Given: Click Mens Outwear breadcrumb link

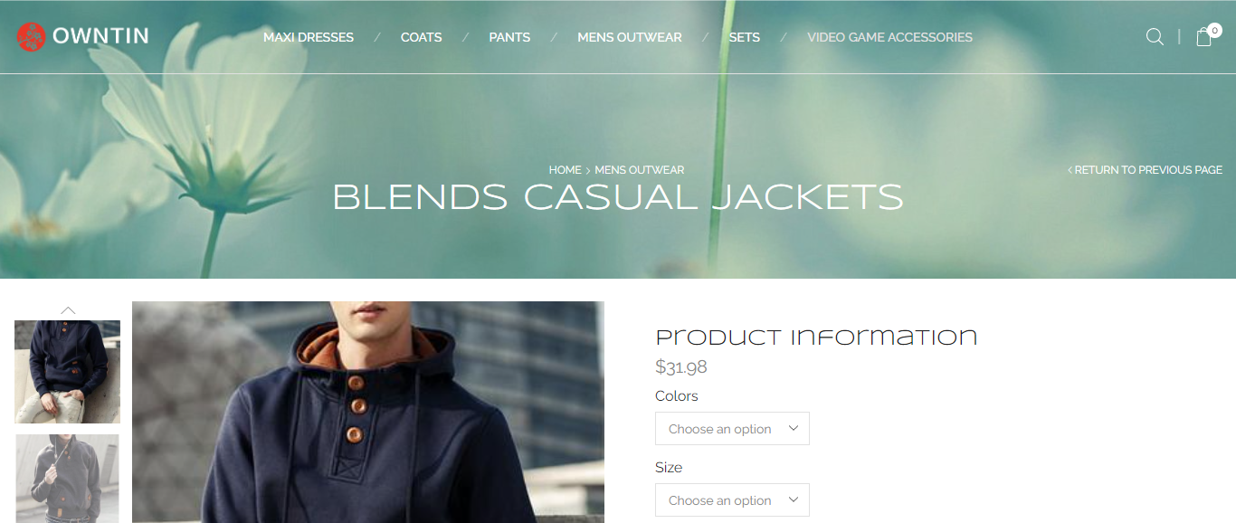Looking at the screenshot, I should [x=640, y=170].
